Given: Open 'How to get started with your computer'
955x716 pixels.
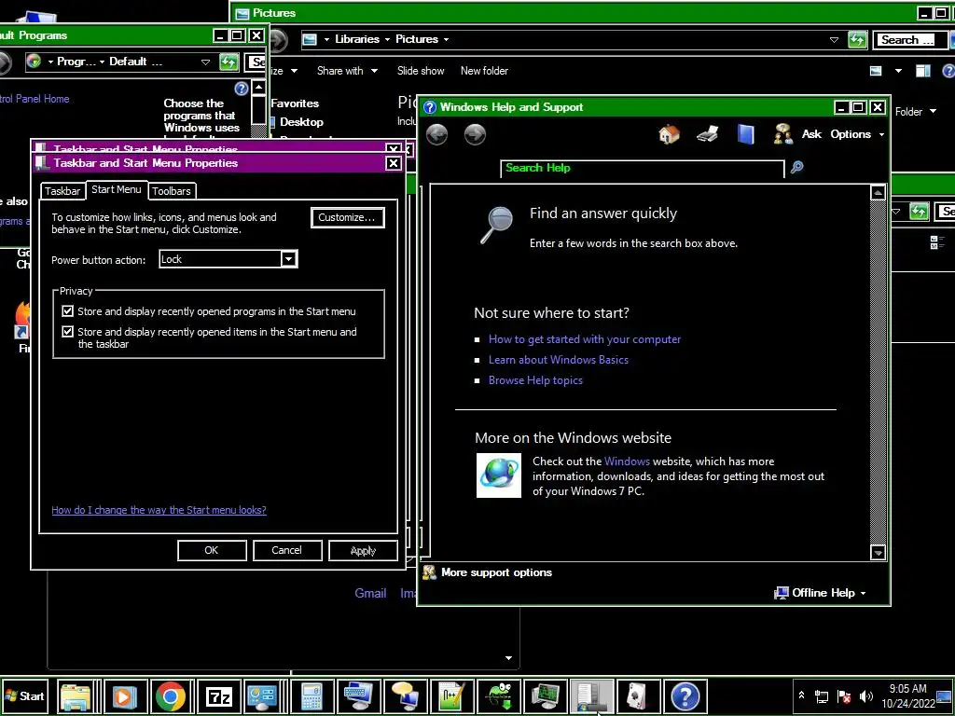Looking at the screenshot, I should (585, 339).
